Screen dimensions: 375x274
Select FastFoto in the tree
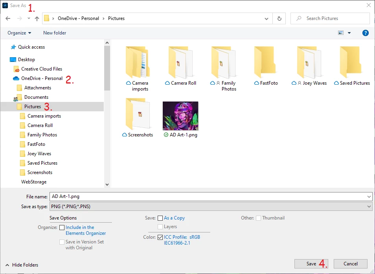(x=36, y=144)
